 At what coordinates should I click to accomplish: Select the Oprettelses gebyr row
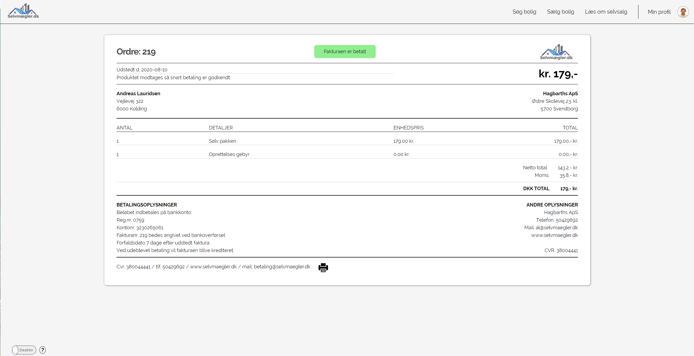pyautogui.click(x=229, y=154)
